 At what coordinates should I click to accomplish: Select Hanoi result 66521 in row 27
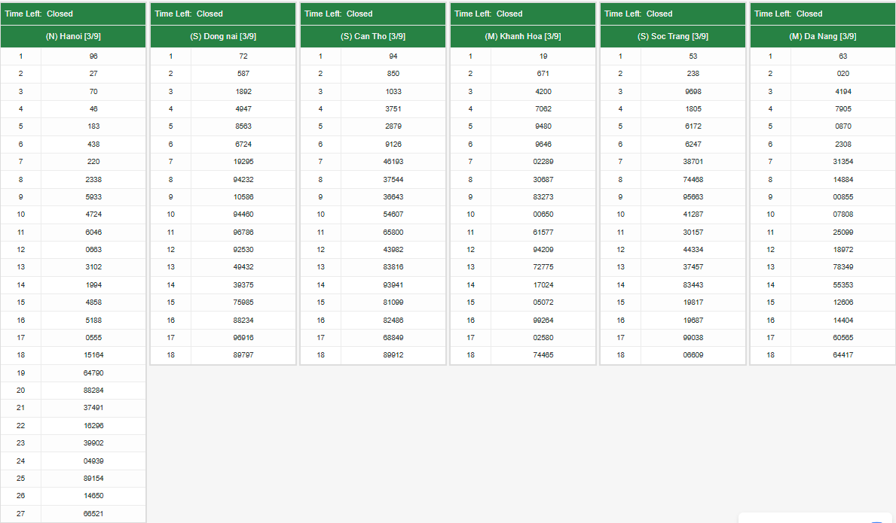point(93,513)
